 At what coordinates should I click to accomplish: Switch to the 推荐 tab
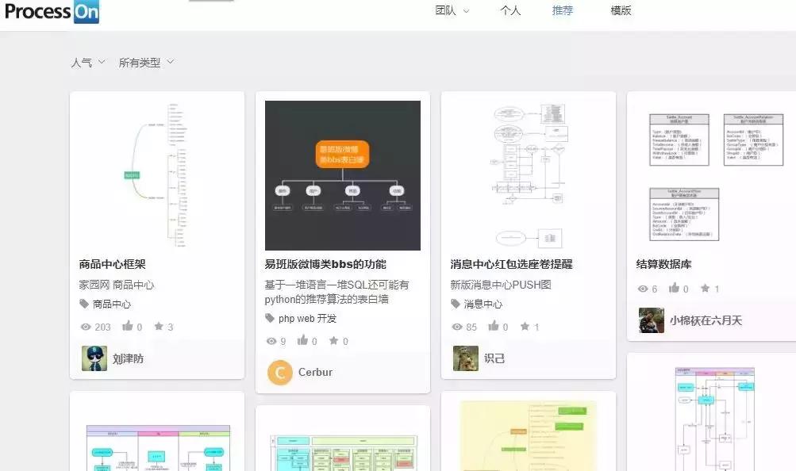562,10
